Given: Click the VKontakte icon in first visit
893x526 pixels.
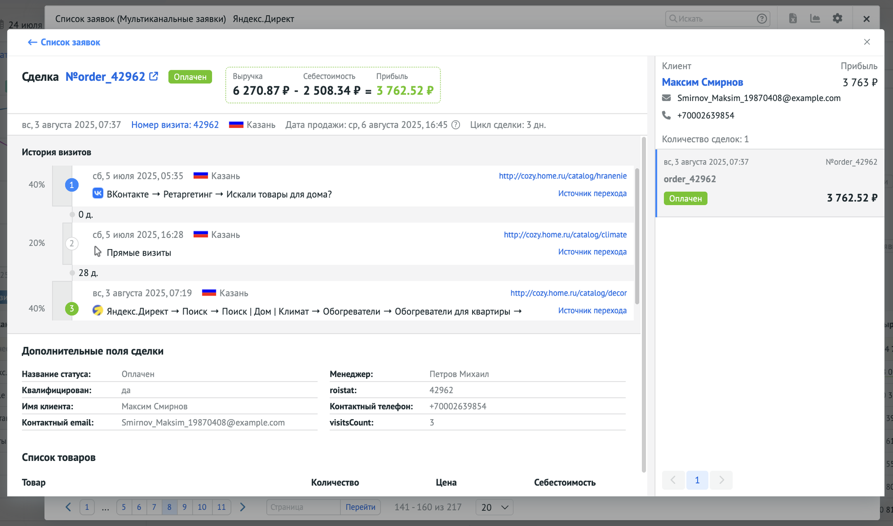Looking at the screenshot, I should pos(98,194).
